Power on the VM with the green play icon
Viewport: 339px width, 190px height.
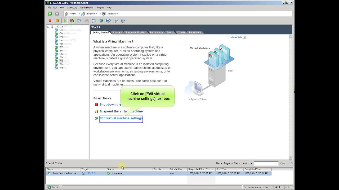(x=65, y=21)
